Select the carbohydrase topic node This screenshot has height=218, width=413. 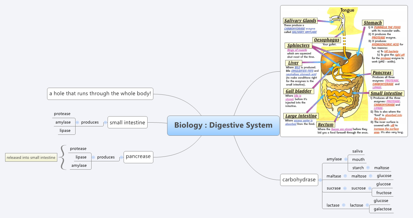coord(299,180)
